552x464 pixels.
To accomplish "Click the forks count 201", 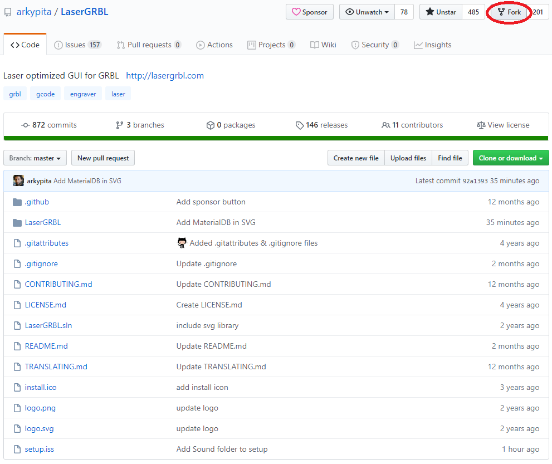I will 538,12.
